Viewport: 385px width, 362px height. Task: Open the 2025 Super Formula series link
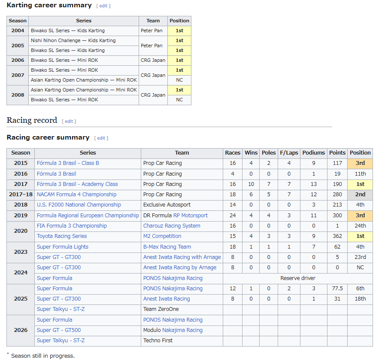point(55,289)
